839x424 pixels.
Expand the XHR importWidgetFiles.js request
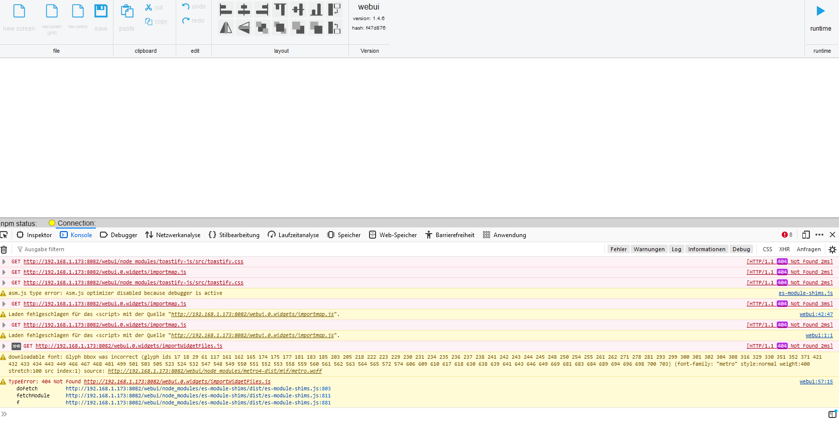click(4, 346)
